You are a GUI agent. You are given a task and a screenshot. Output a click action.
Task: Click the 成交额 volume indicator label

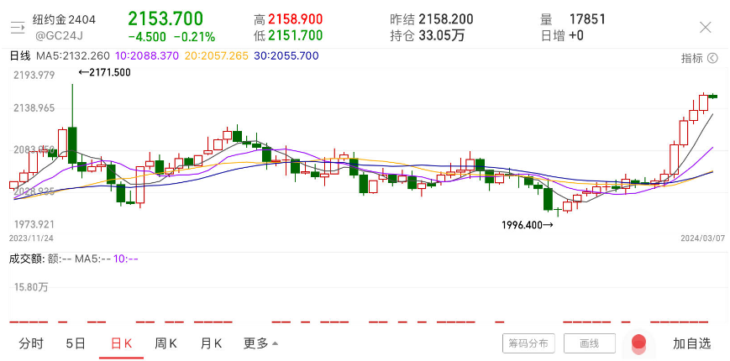[27, 259]
